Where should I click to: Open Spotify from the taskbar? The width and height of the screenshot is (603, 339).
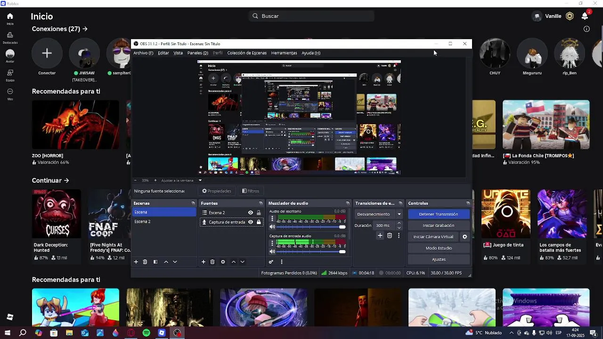click(146, 333)
